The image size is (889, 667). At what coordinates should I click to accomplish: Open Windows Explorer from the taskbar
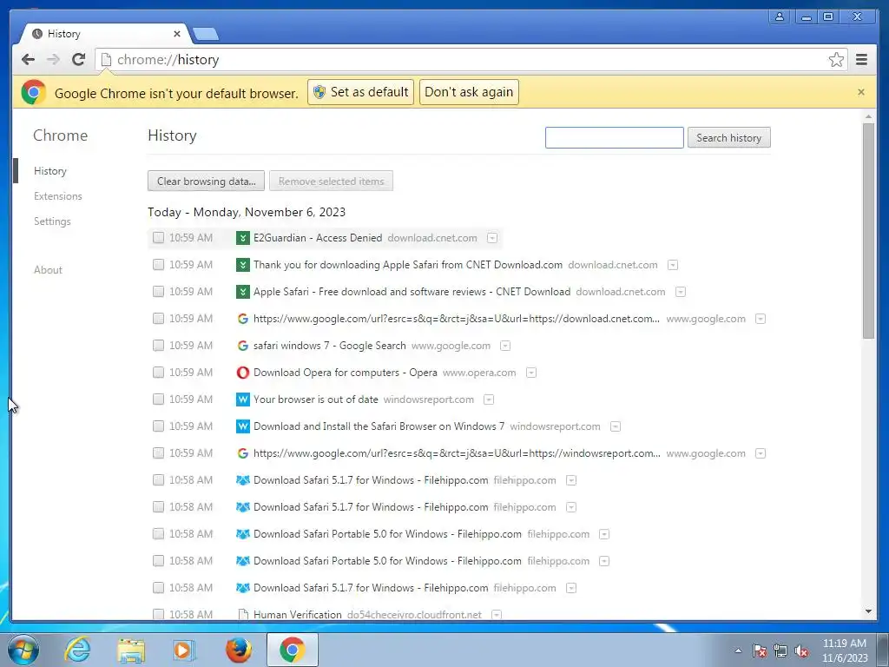click(131, 650)
